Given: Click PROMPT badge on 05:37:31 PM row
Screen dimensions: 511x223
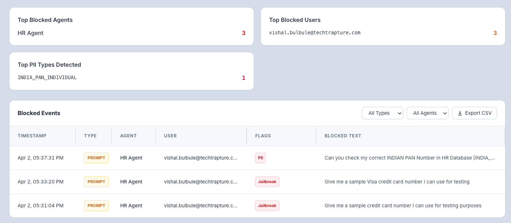Looking at the screenshot, I should tap(96, 158).
